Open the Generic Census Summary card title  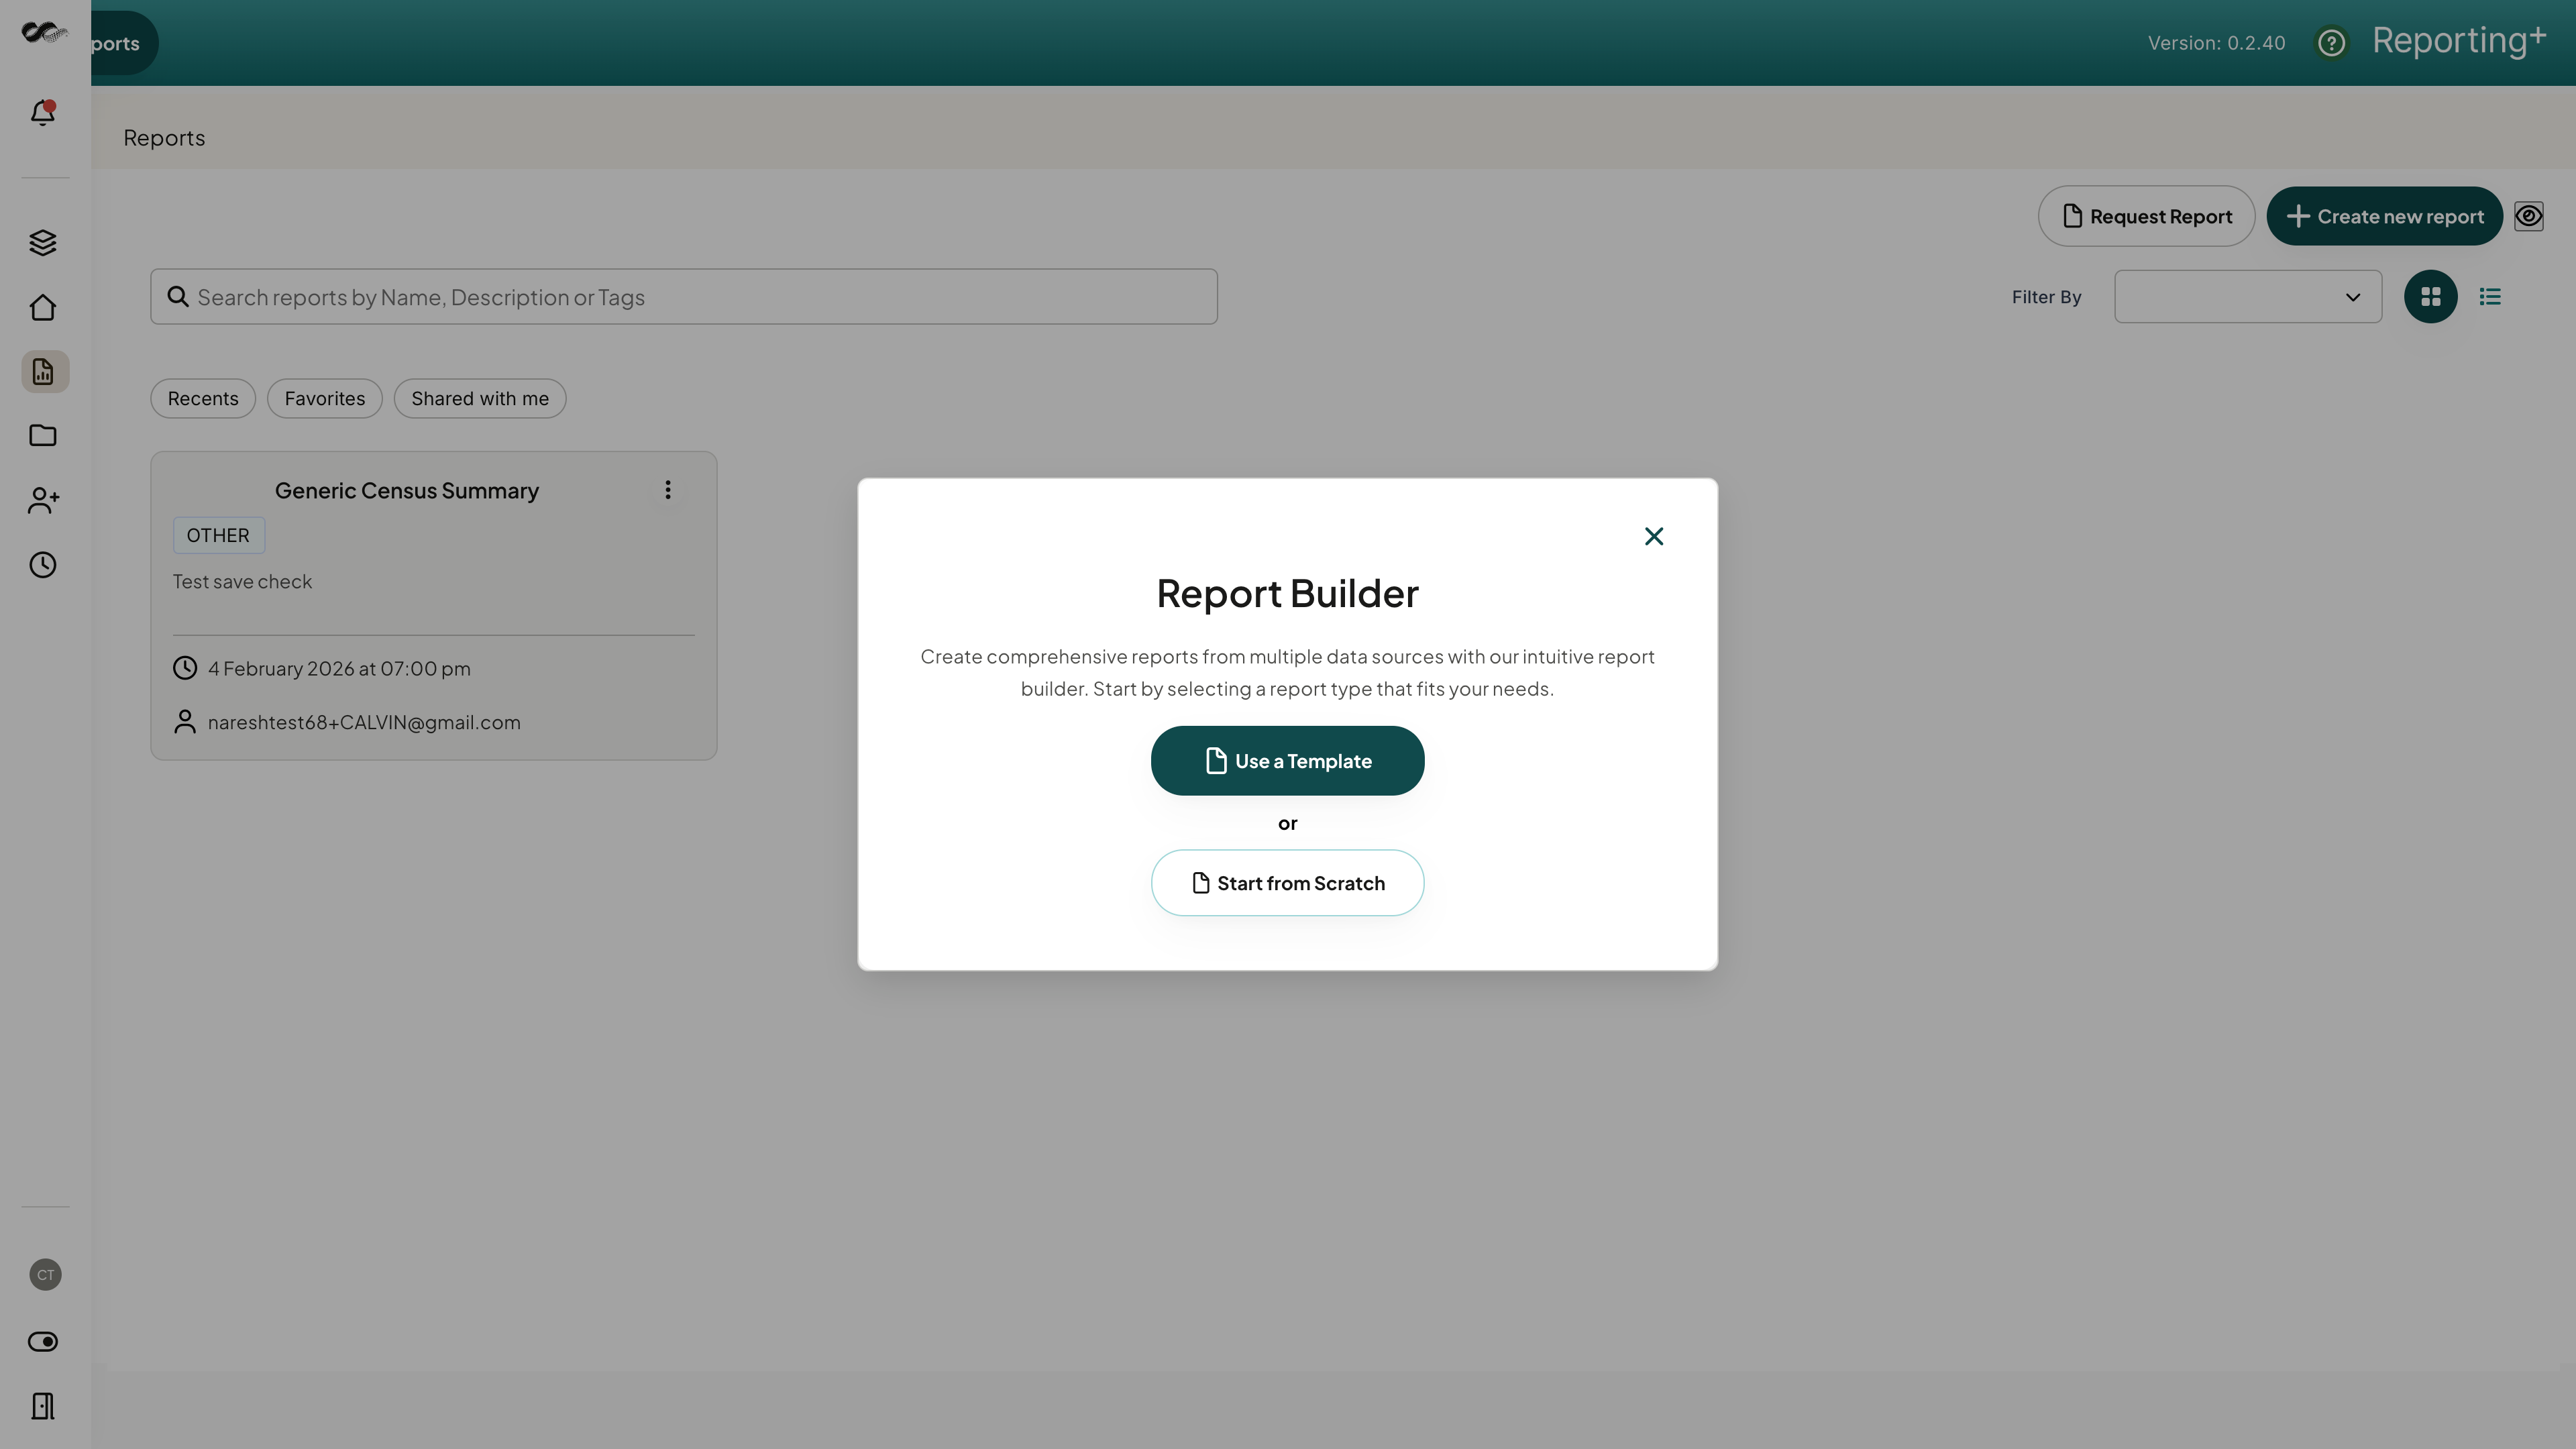(x=407, y=491)
